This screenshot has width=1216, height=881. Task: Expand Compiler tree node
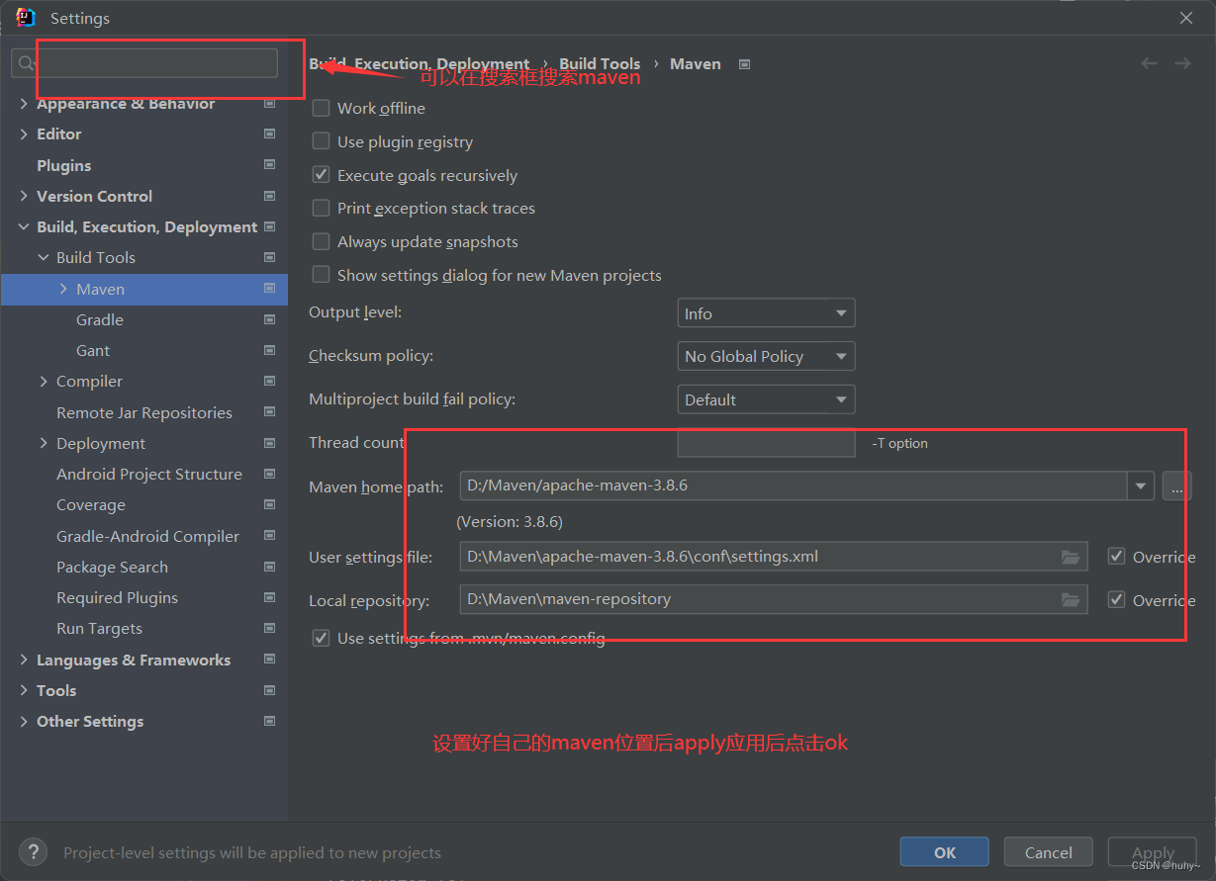tap(44, 381)
